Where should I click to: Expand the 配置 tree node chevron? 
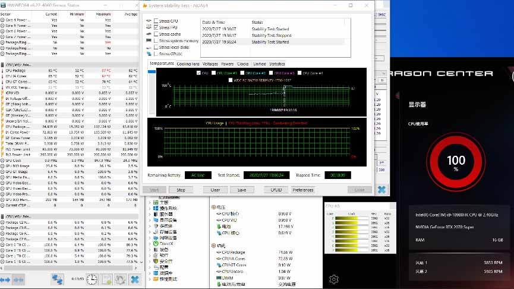[x=150, y=268]
